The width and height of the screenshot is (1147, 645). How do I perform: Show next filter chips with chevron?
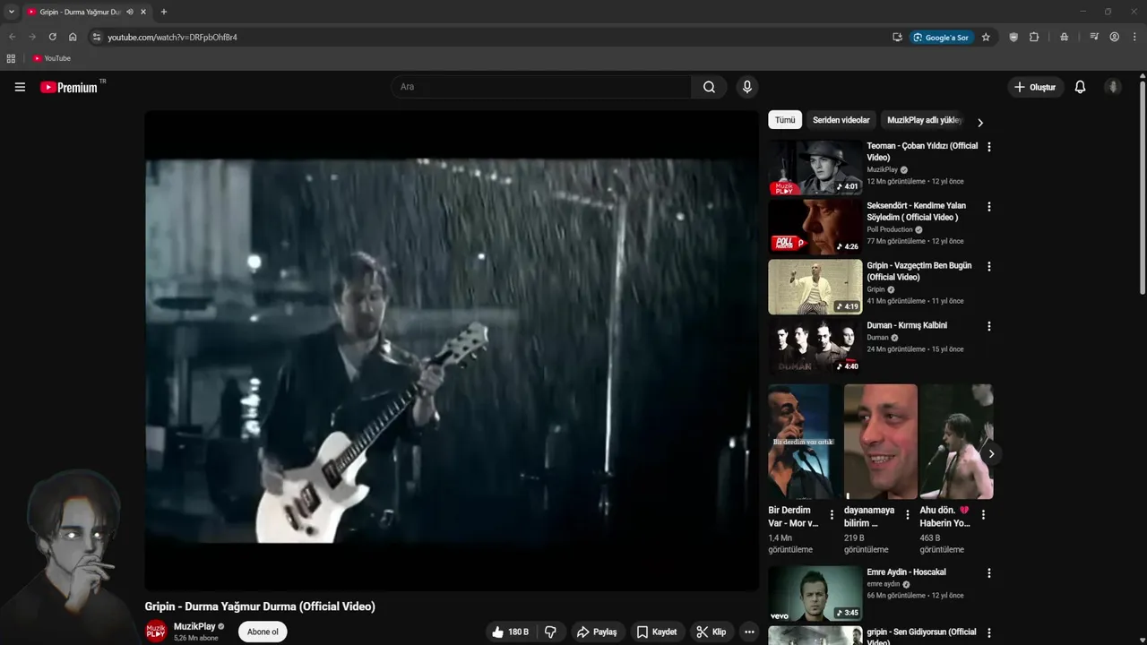[980, 123]
